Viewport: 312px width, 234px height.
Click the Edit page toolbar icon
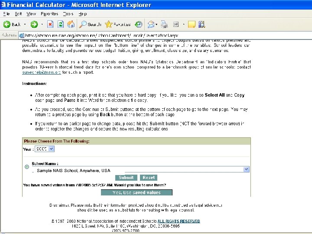click(x=176, y=24)
